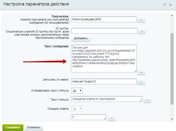Save settings with Сохранить button
The width and height of the screenshot is (176, 131).
[x=13, y=127]
